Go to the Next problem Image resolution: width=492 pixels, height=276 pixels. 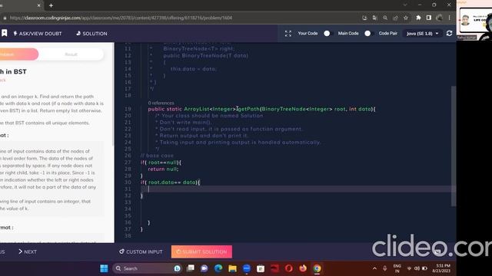28,251
